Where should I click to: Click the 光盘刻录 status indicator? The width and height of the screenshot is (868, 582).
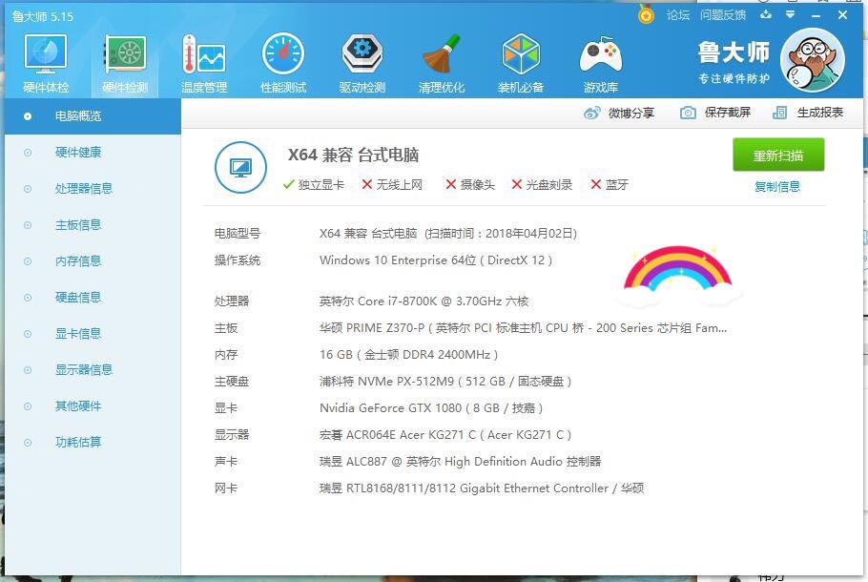click(542, 184)
